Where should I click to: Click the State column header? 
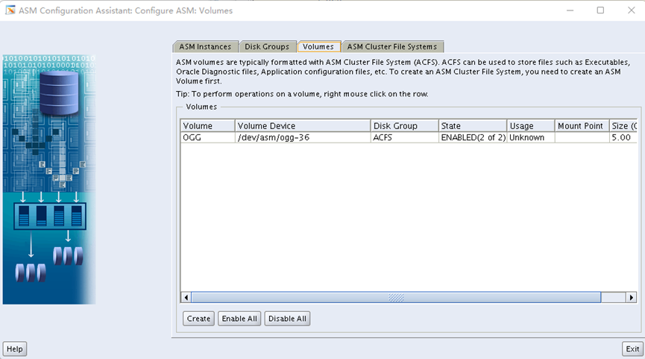pyautogui.click(x=473, y=126)
